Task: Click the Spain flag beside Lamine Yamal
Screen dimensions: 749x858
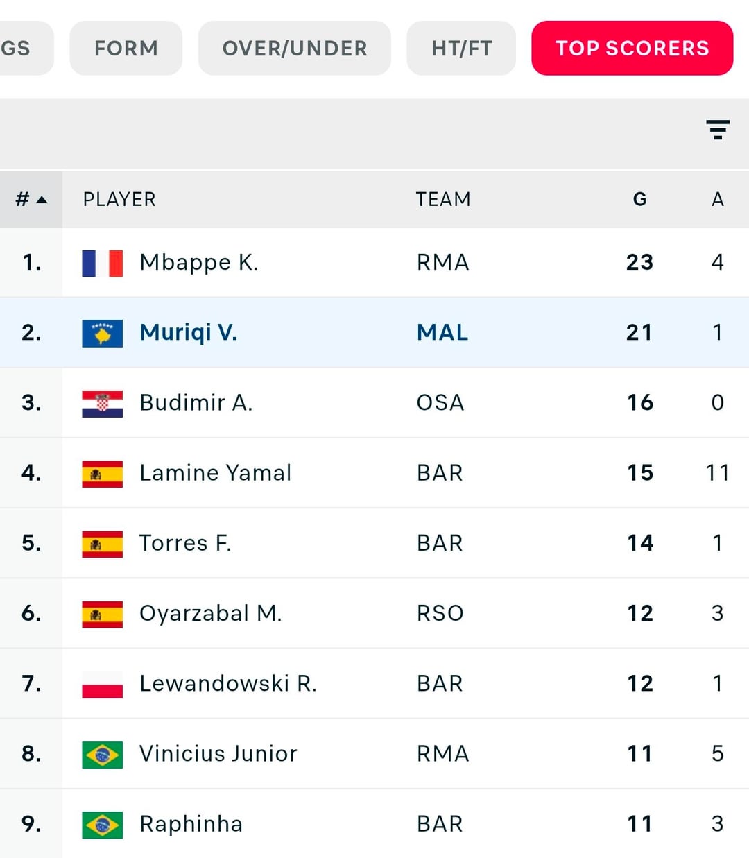Action: (102, 474)
